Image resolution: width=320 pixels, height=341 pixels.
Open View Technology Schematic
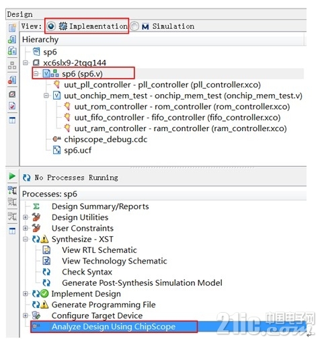click(x=114, y=261)
